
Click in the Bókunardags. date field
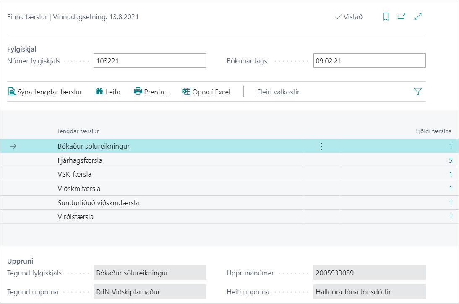(369, 60)
